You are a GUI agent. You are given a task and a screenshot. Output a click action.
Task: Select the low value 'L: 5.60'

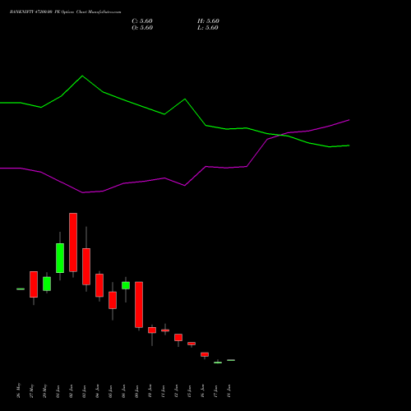(x=208, y=27)
